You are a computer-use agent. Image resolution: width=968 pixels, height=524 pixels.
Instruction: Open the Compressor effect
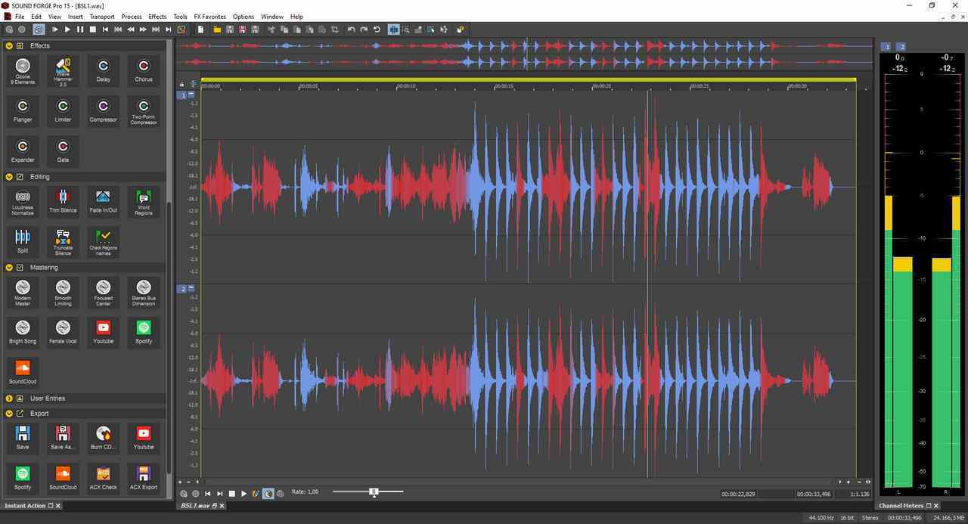click(x=103, y=110)
